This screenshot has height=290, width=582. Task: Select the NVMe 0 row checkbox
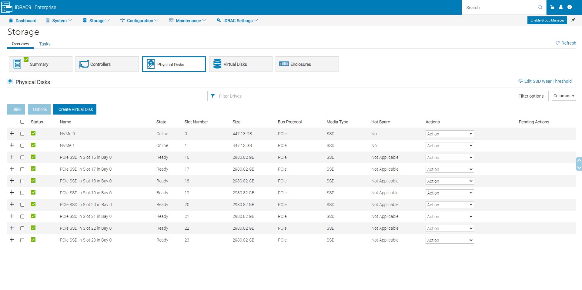22,134
